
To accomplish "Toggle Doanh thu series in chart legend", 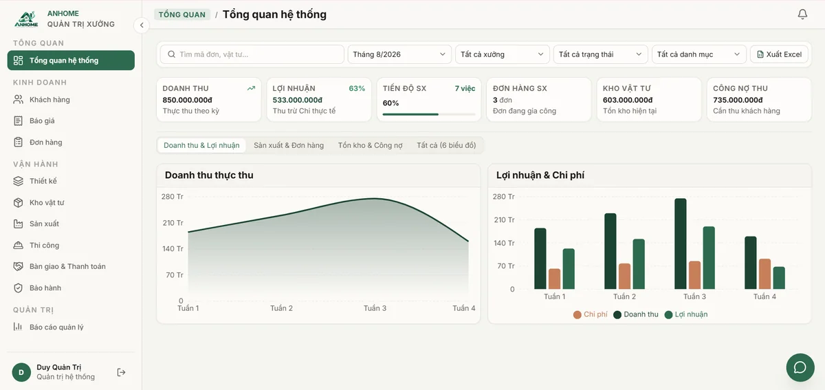I will click(x=636, y=314).
